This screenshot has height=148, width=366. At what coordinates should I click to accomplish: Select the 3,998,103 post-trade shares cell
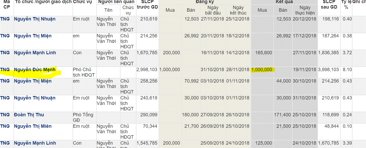328,70
